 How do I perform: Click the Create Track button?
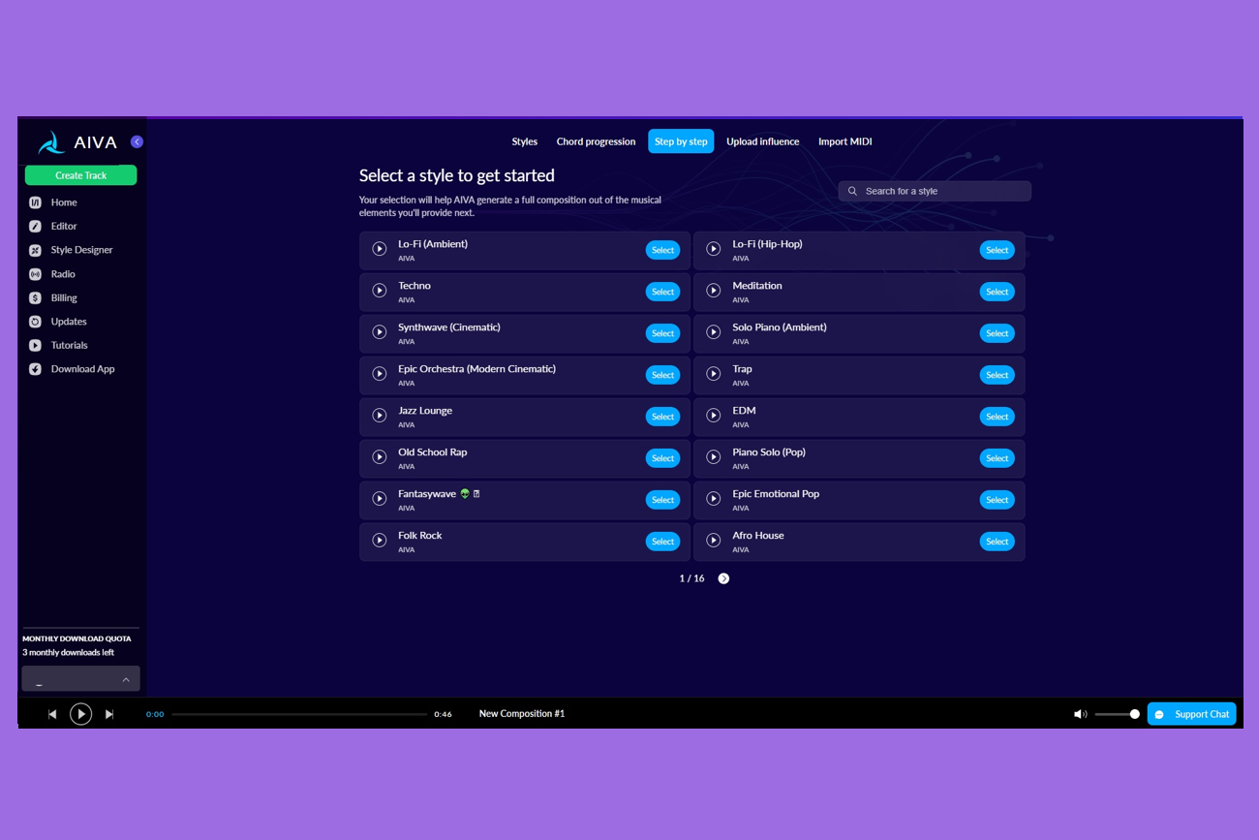pos(80,175)
